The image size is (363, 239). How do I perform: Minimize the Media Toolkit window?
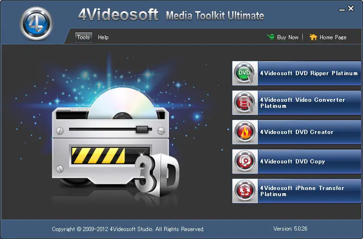342,10
